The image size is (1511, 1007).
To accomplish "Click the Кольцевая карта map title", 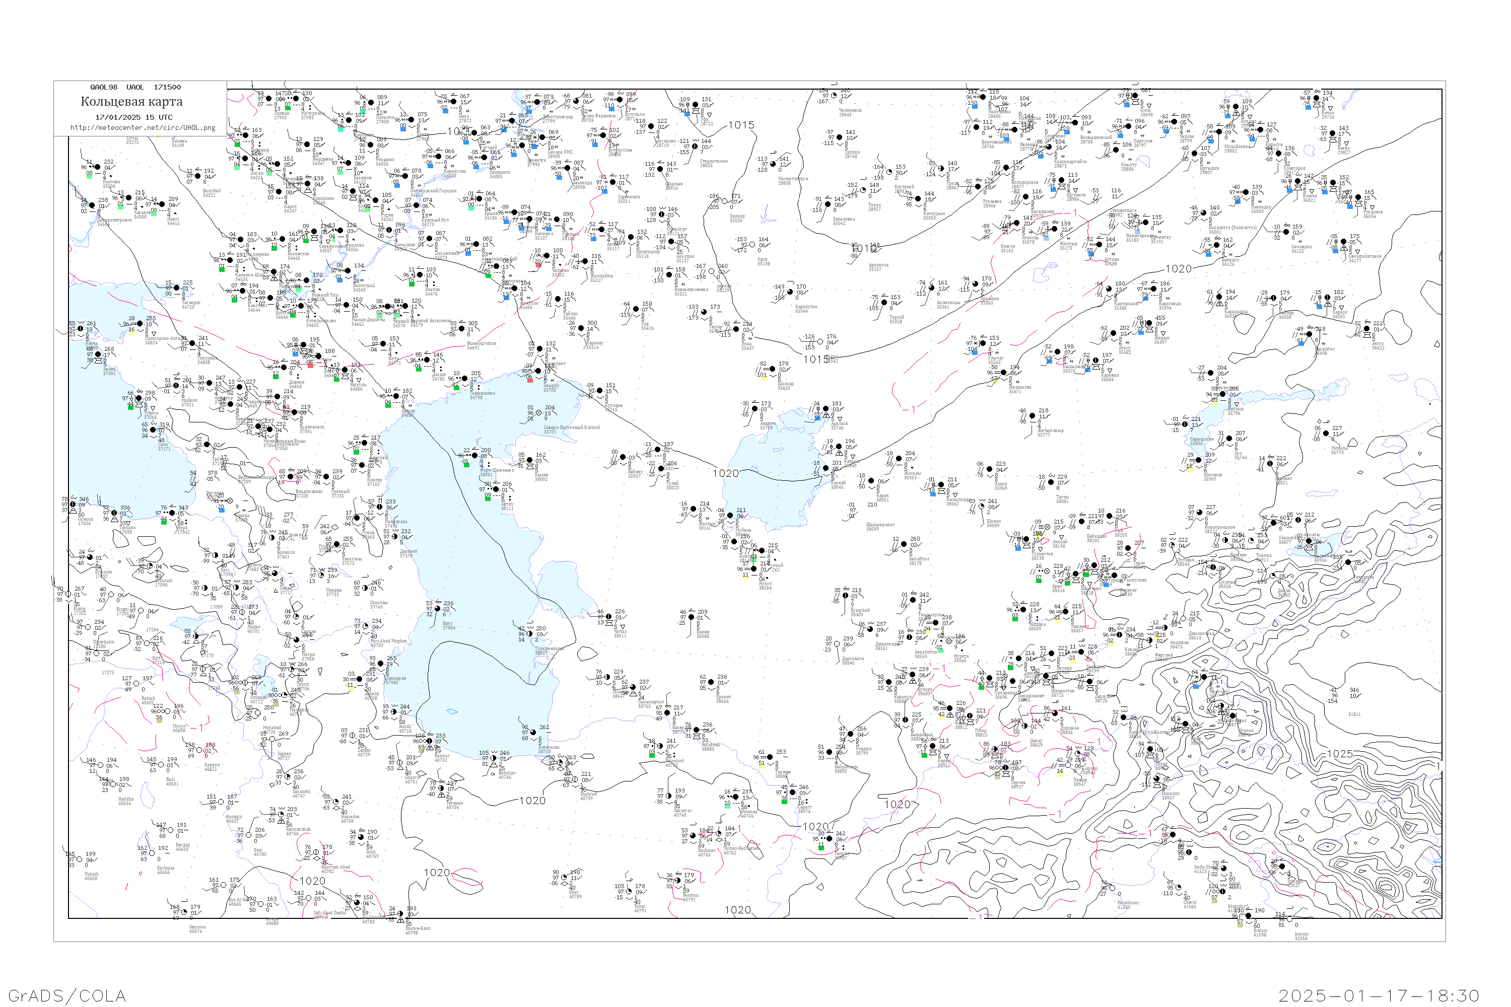I will (131, 102).
